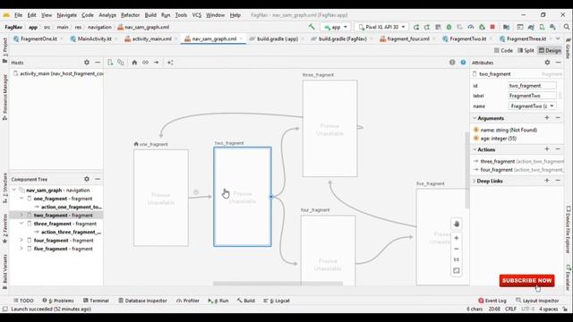Switch to MainActivity.kt tab
This screenshot has width=573, height=322.
(94, 38)
